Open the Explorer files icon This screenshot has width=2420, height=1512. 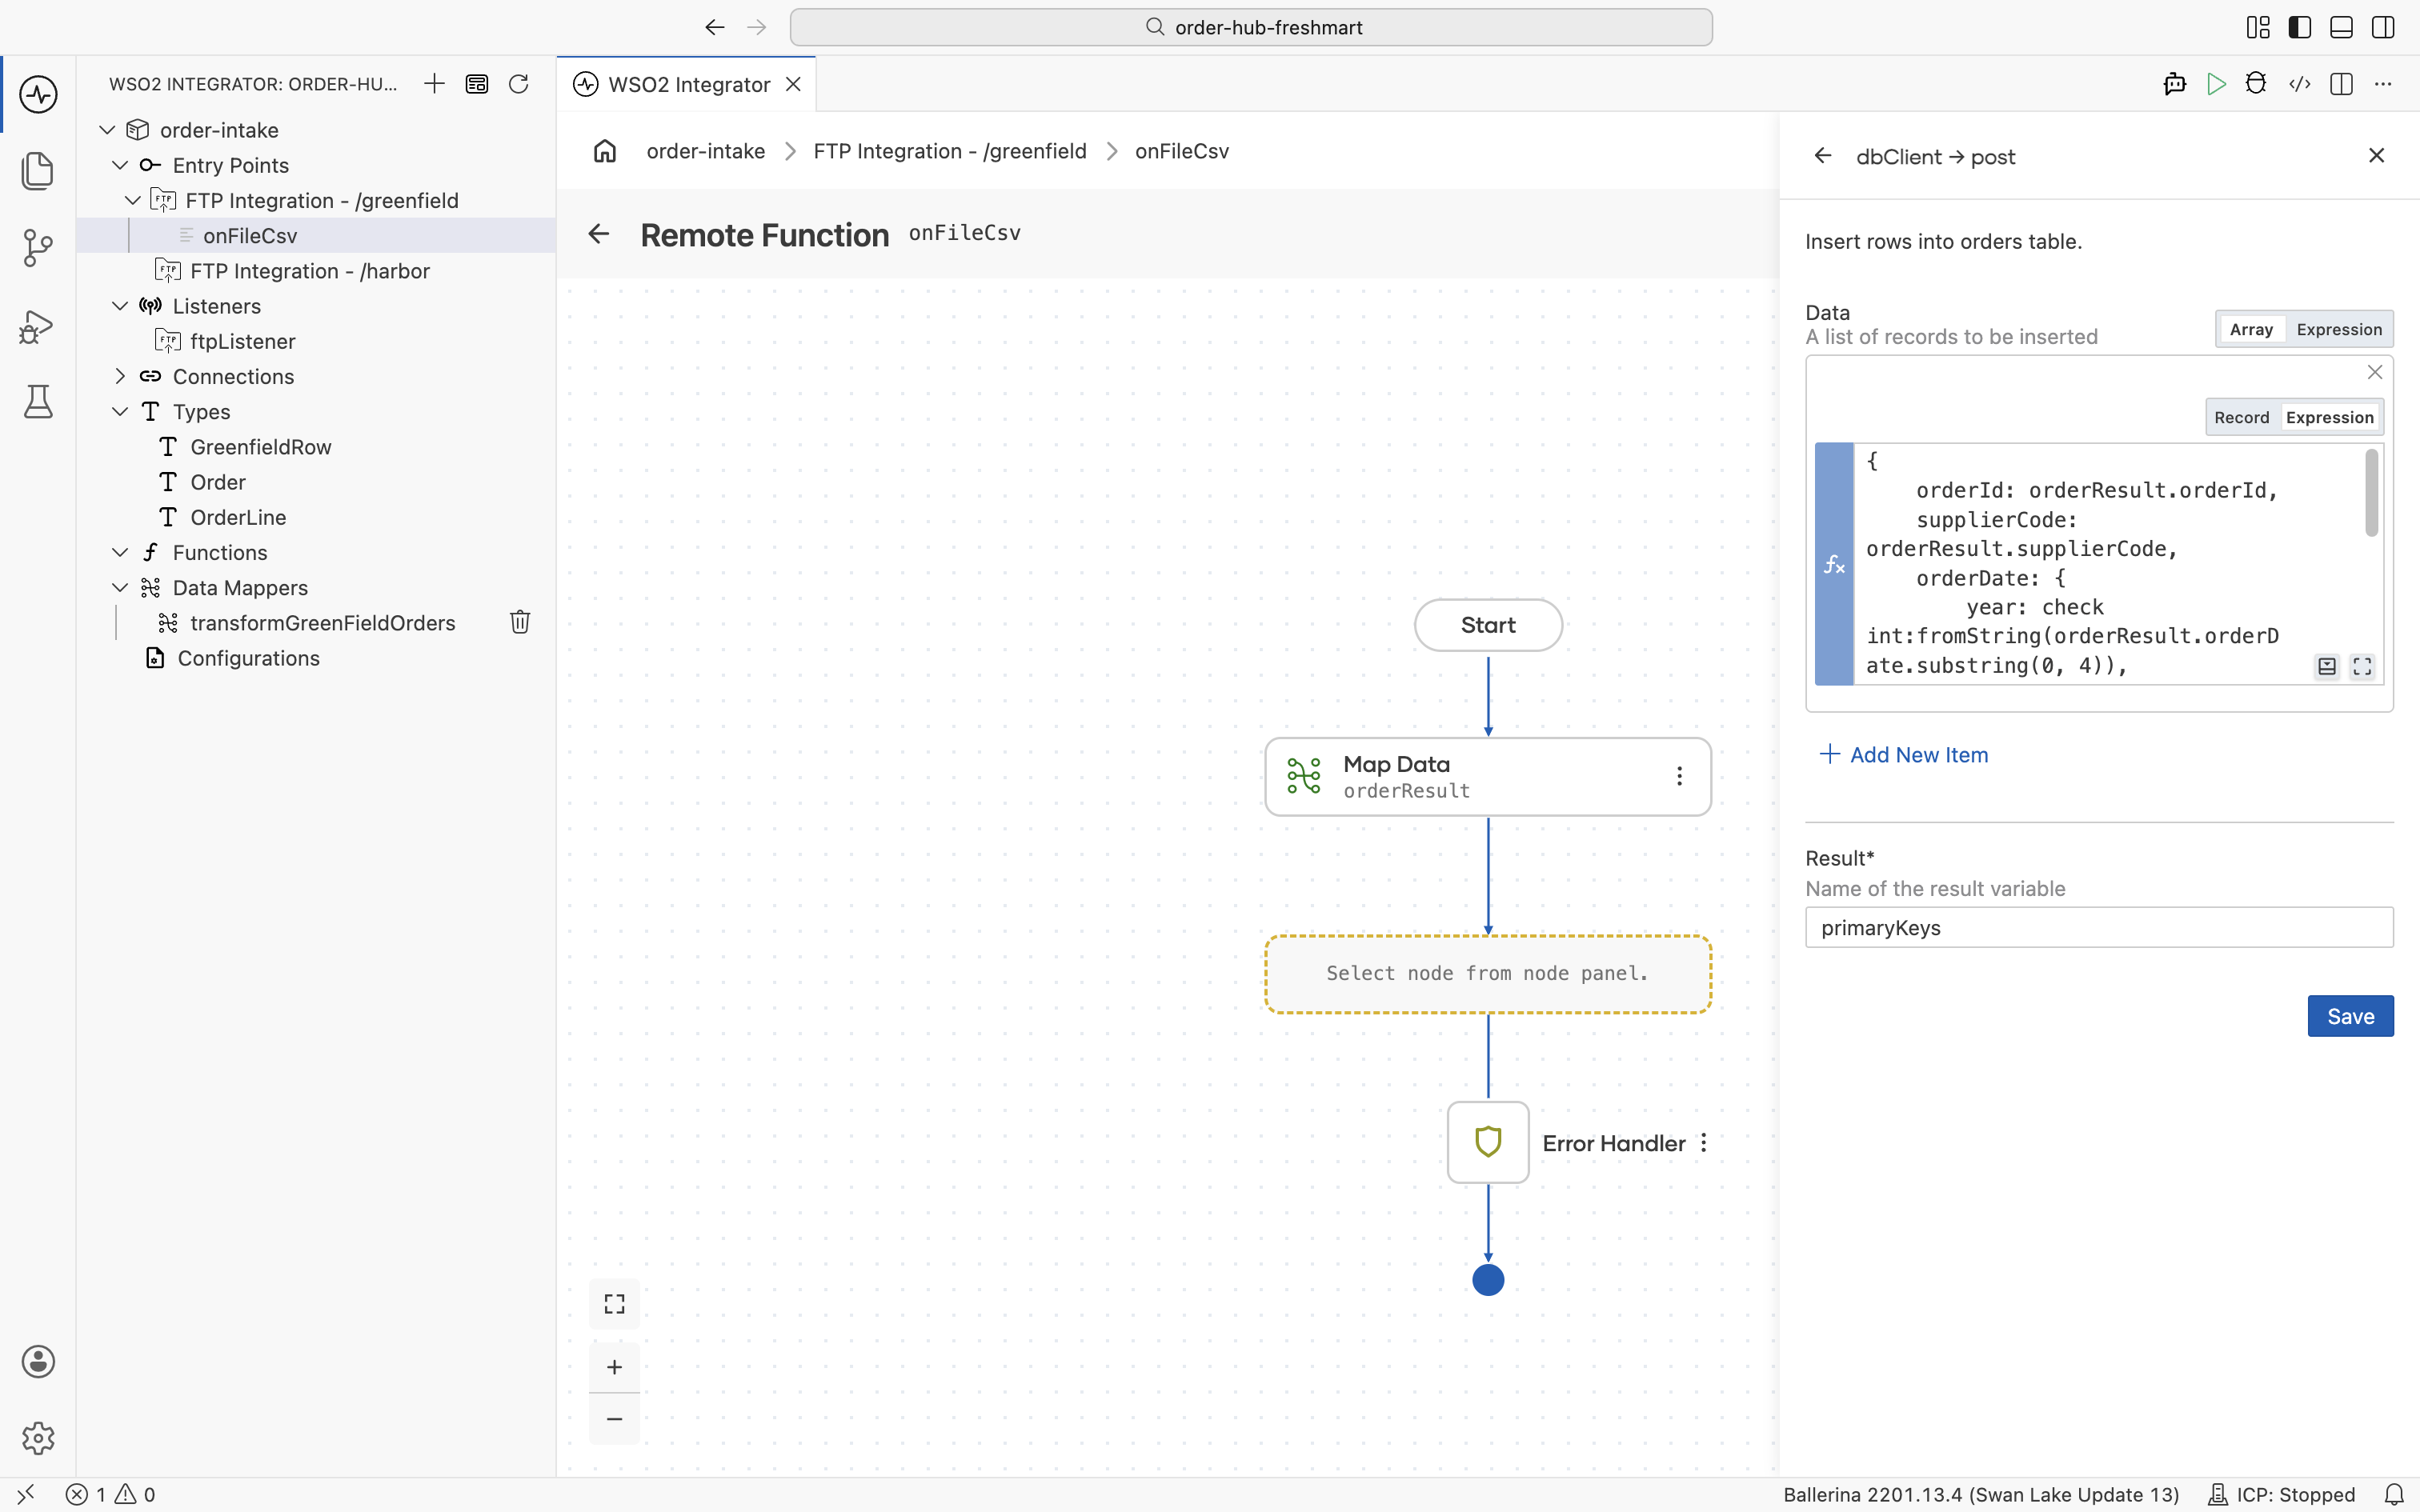[x=38, y=171]
